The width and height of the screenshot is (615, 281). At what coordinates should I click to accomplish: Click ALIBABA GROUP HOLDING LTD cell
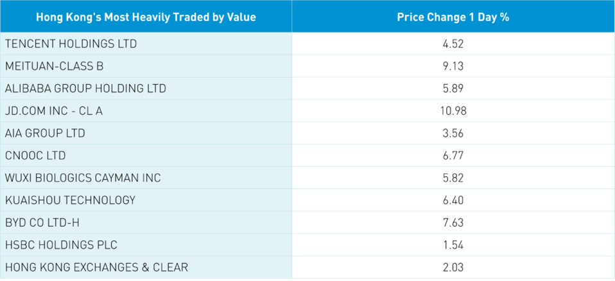tap(85, 89)
